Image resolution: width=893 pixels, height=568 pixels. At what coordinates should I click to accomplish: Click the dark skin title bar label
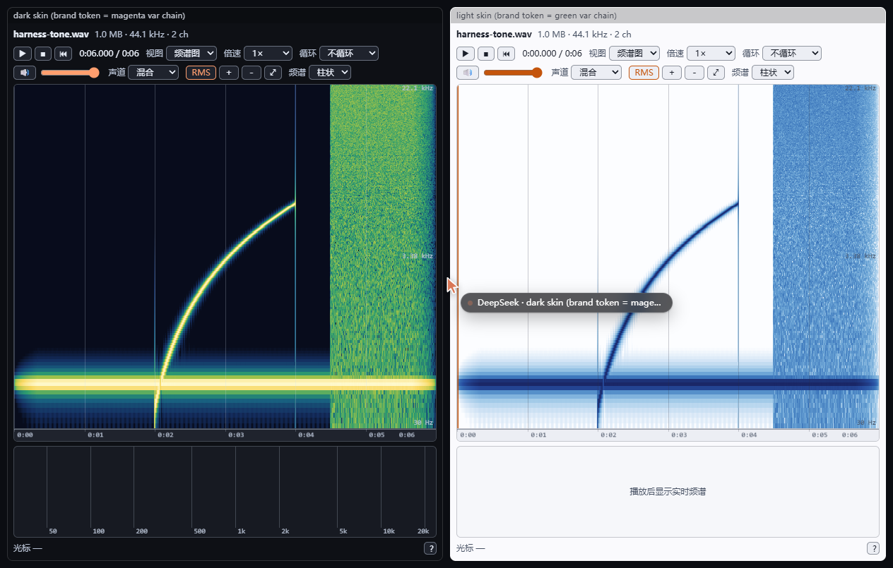(x=100, y=16)
